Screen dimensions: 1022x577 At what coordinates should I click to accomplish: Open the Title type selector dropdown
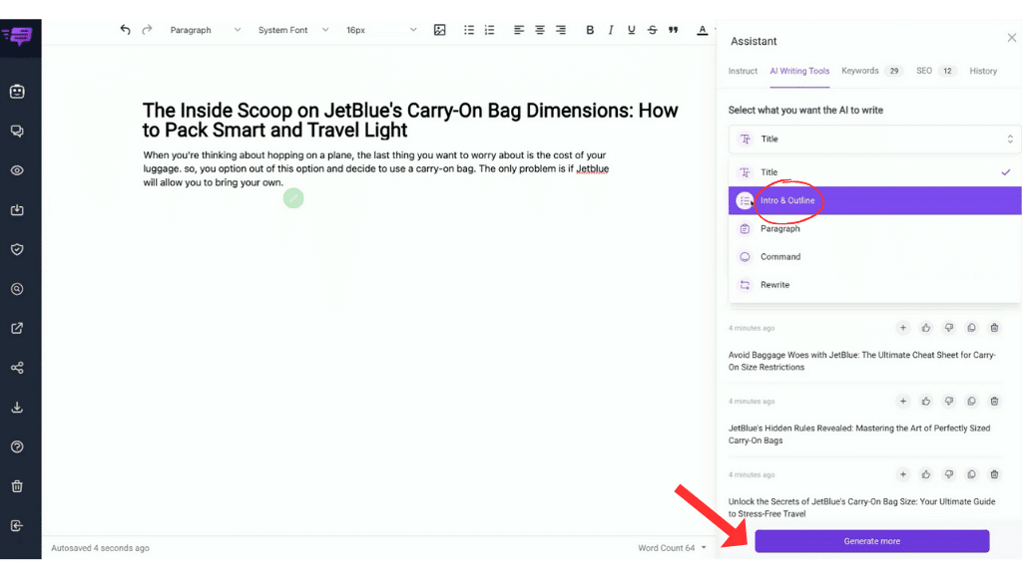point(874,140)
